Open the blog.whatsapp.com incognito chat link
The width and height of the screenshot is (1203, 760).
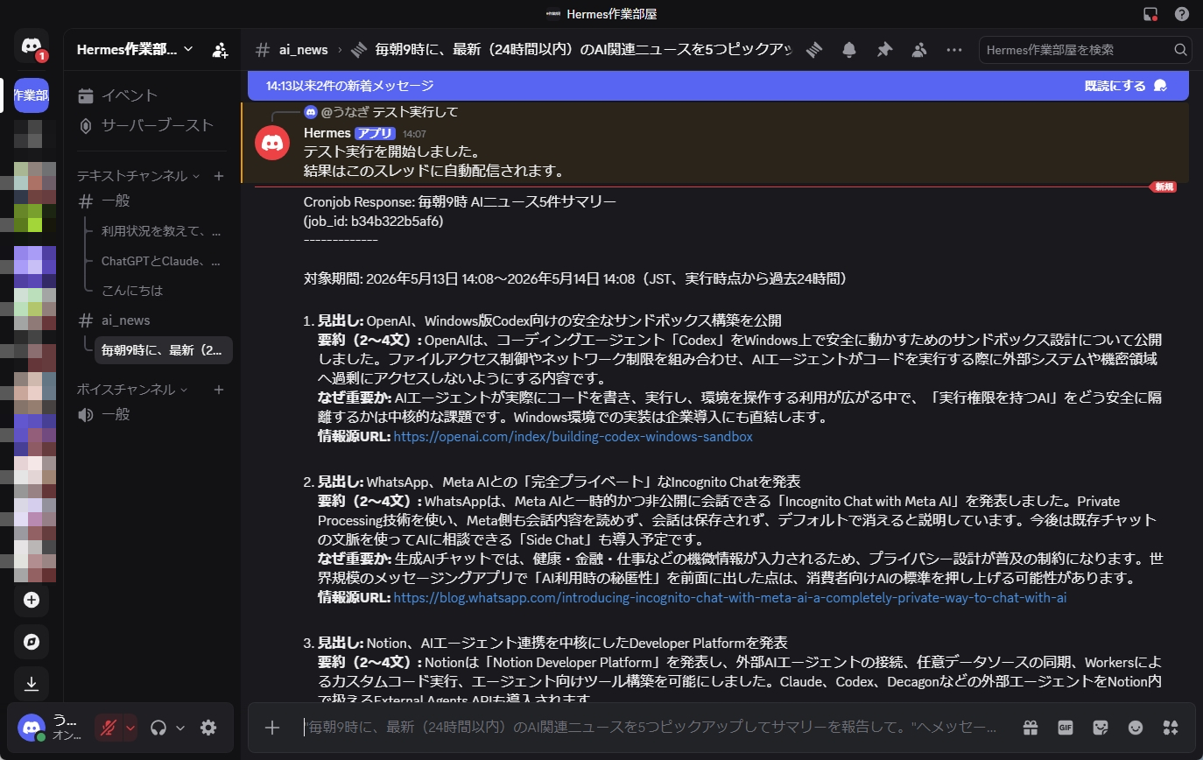(x=729, y=598)
